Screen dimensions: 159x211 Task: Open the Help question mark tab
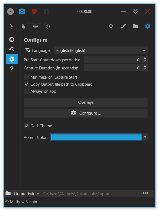12,69
